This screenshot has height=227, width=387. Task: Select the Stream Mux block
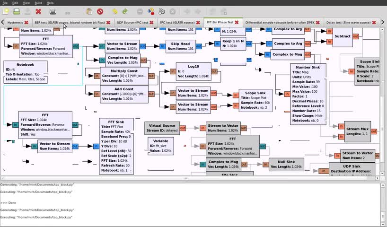[x=357, y=131]
